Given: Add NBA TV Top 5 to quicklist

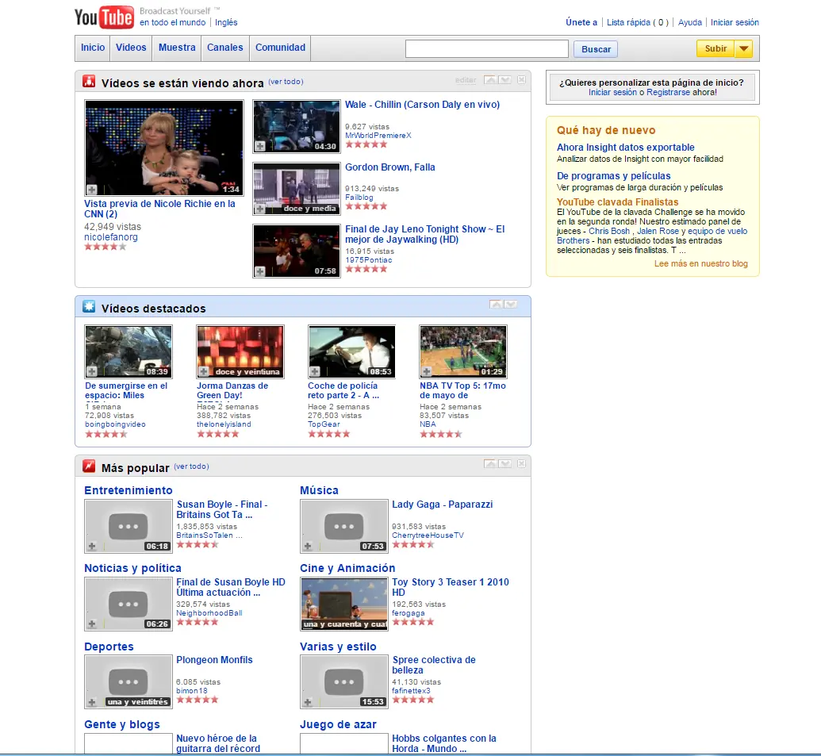Looking at the screenshot, I should coord(427,372).
